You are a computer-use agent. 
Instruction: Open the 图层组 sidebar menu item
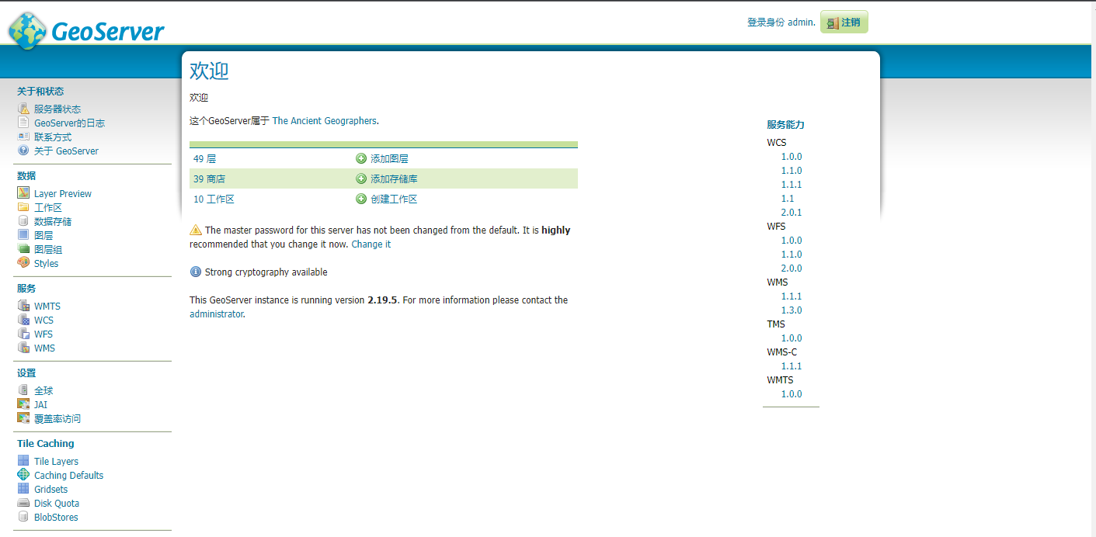pos(48,249)
